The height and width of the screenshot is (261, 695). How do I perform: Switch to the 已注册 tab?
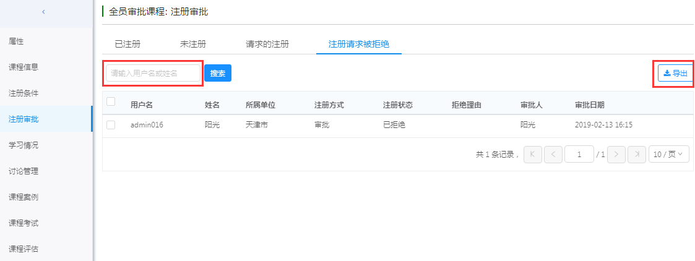(x=128, y=44)
